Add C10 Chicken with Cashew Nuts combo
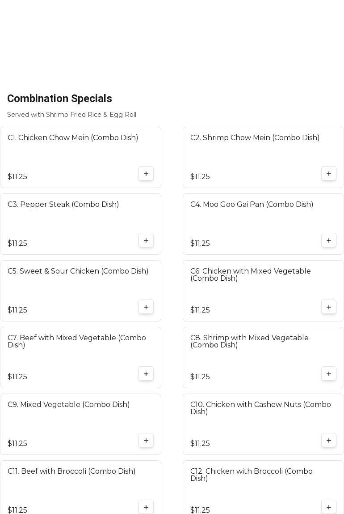 point(329,441)
